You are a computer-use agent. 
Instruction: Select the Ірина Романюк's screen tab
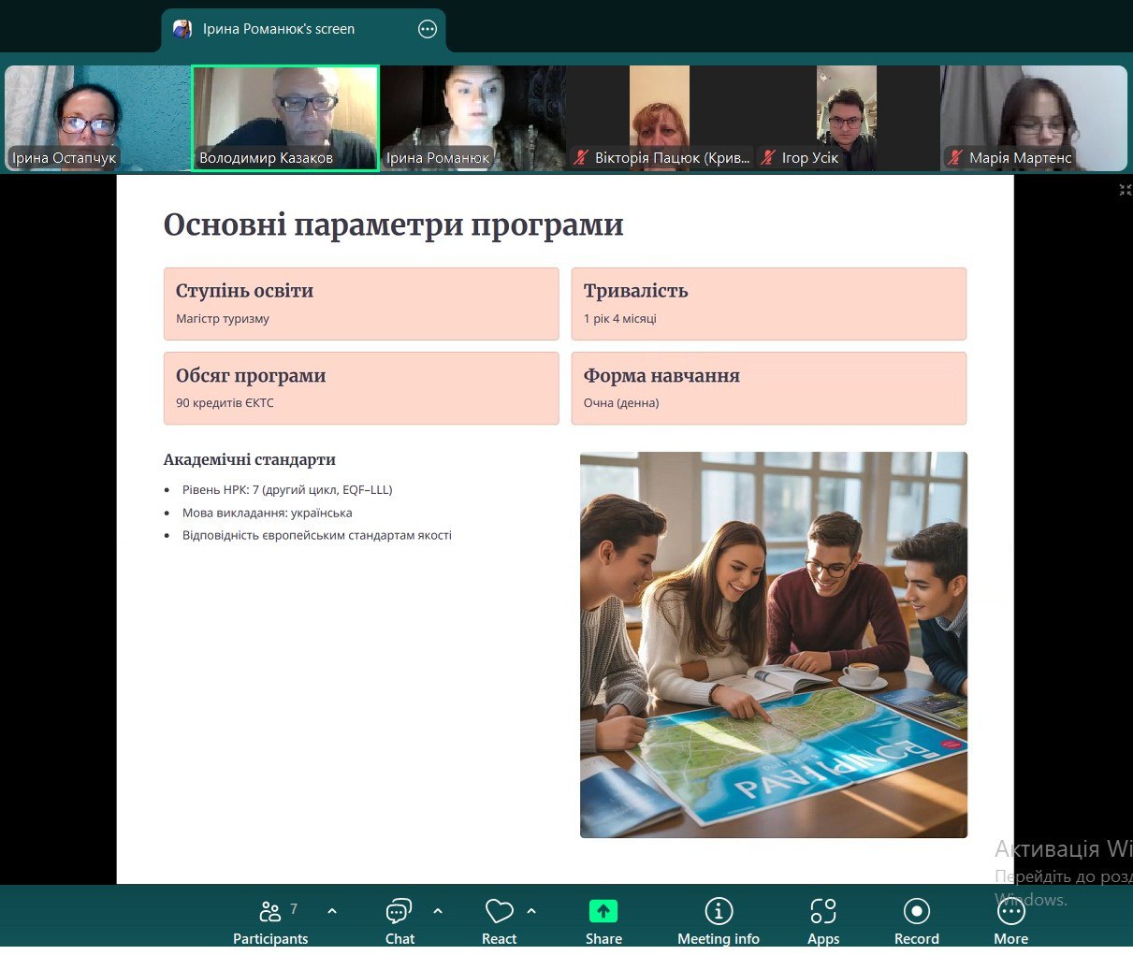pyautogui.click(x=279, y=29)
